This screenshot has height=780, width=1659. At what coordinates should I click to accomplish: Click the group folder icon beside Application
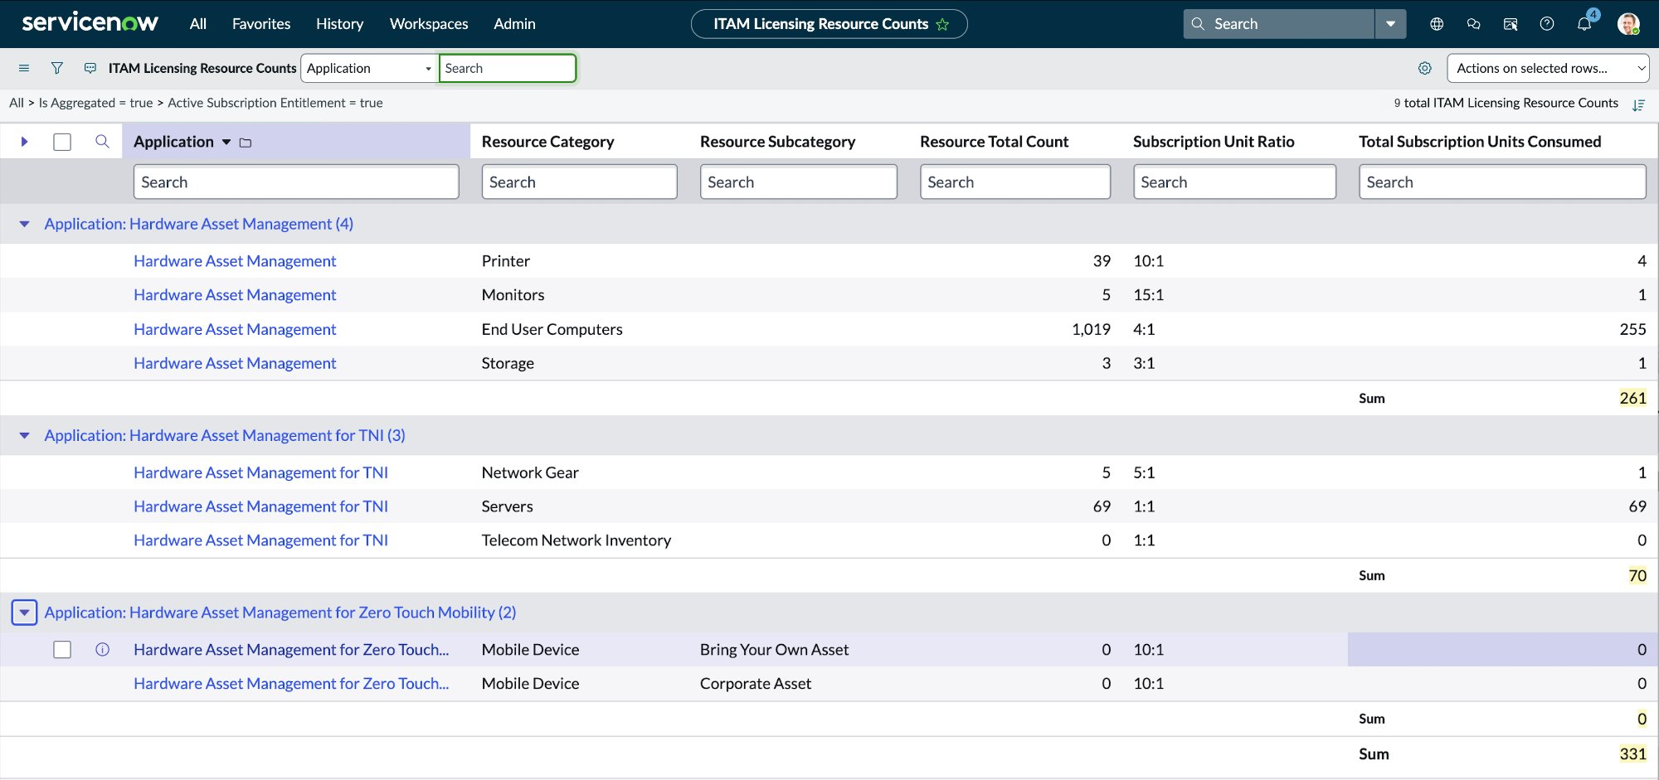[x=246, y=143]
